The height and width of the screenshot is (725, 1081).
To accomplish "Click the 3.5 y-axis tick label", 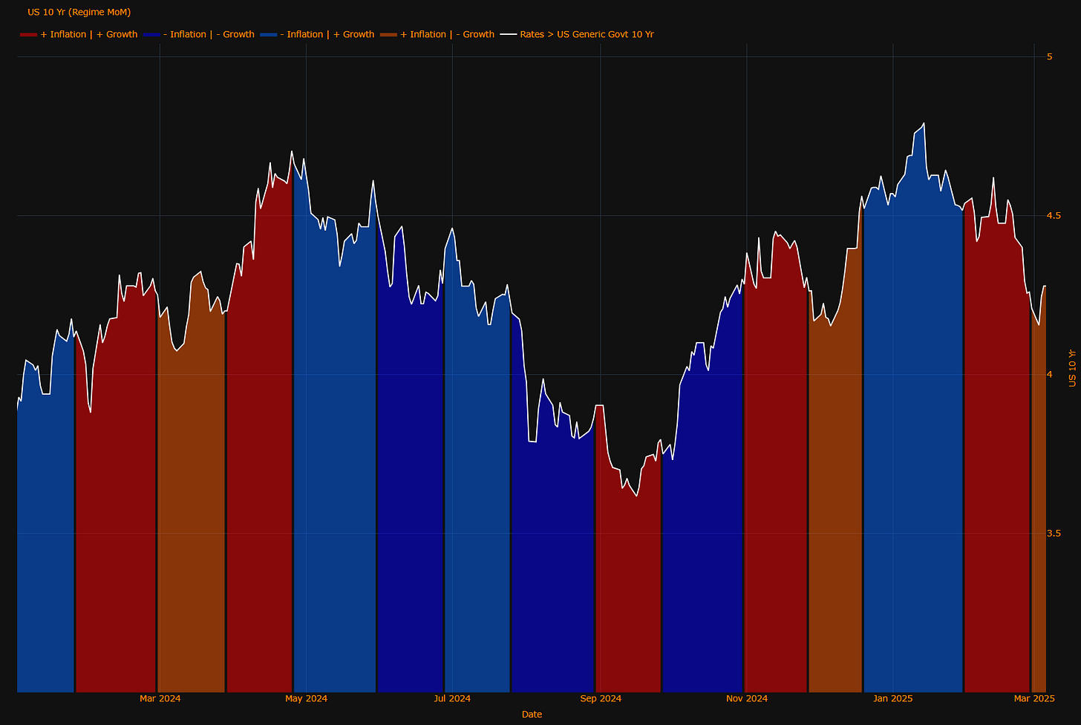I will tap(1053, 534).
